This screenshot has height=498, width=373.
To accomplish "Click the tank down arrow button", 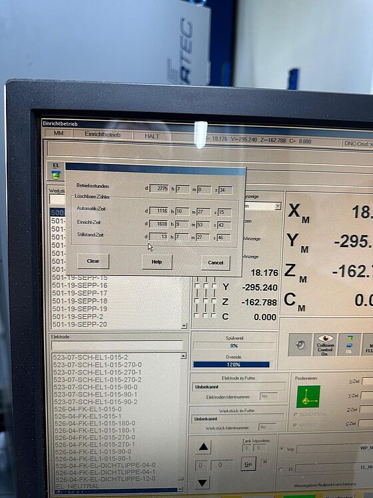I will 202,483.
